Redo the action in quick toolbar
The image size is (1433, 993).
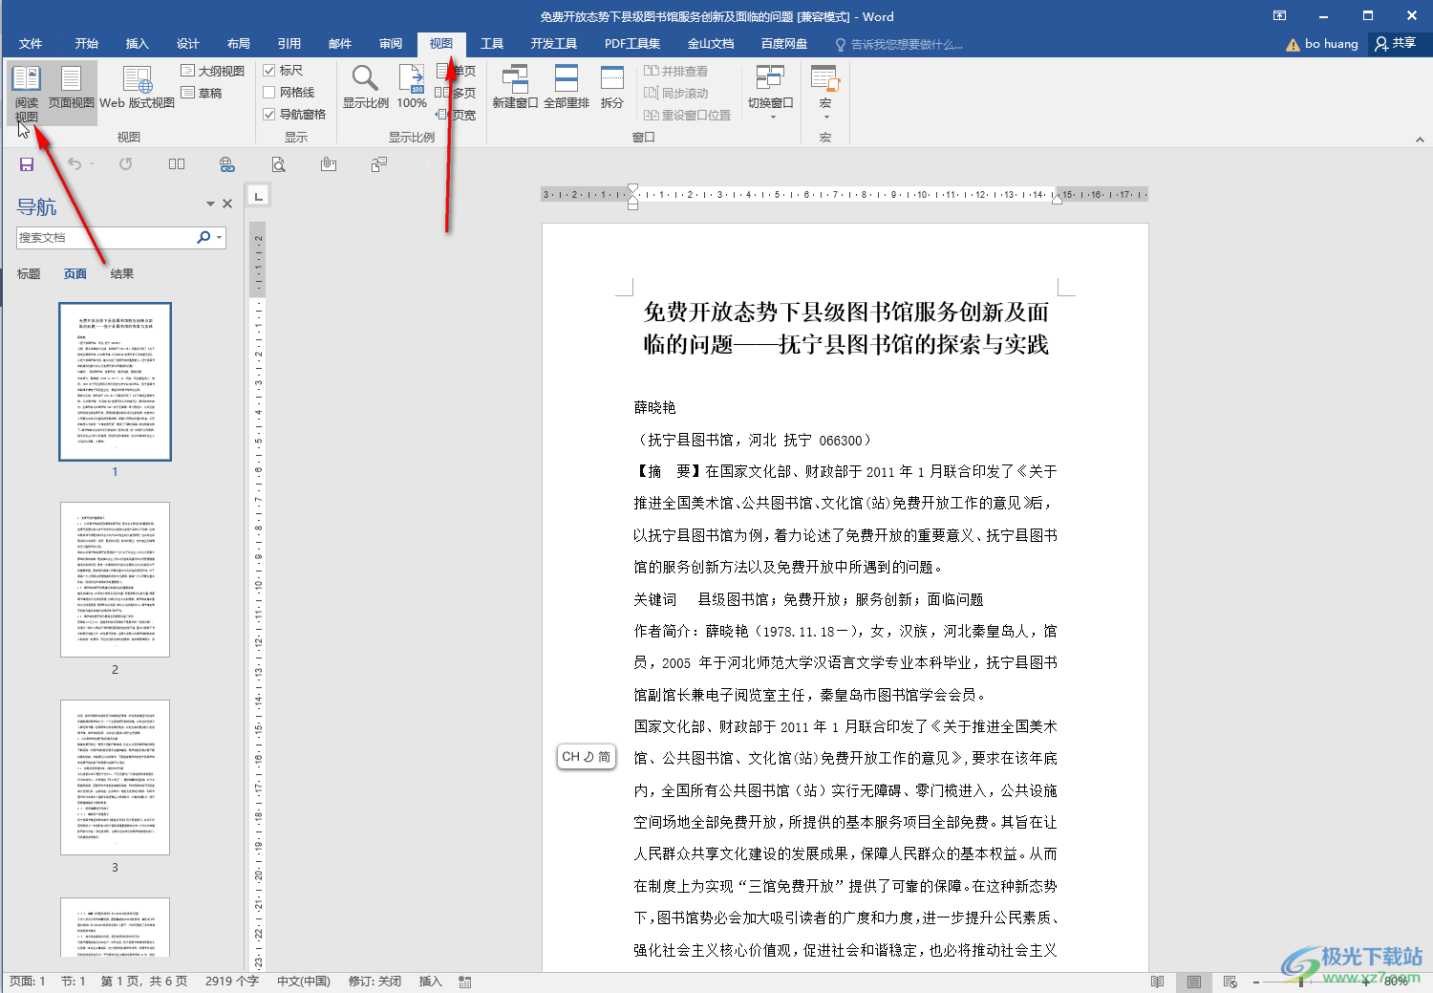126,163
